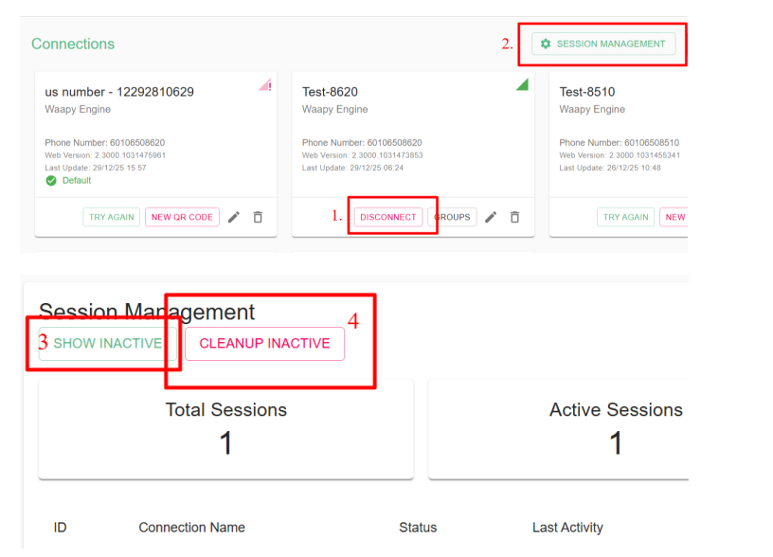Edit the Test-8620 connection with pencil icon

[x=491, y=217]
